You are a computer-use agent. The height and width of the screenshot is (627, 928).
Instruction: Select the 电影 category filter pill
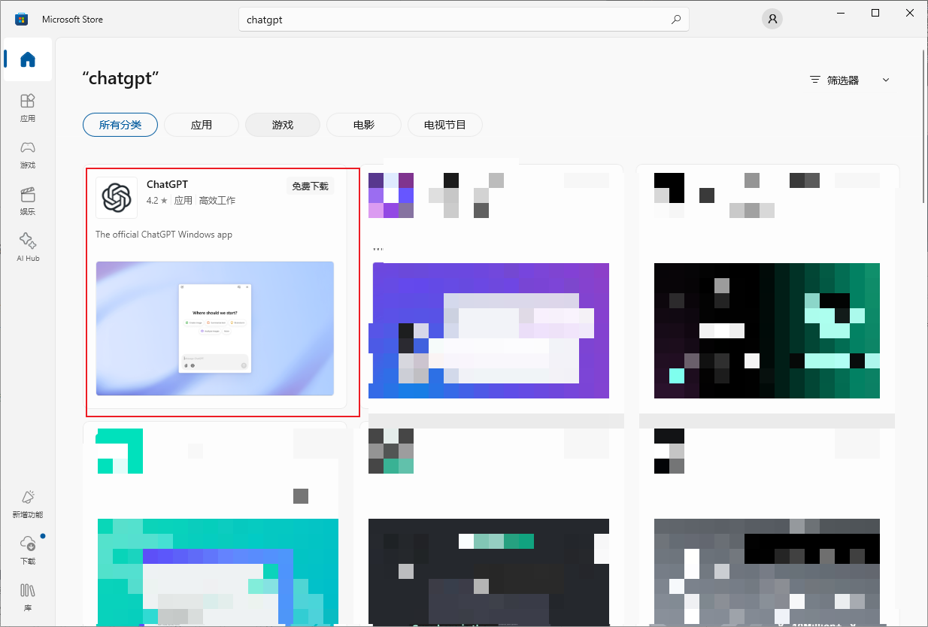coord(364,125)
